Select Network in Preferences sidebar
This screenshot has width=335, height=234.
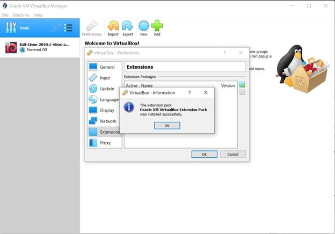[104, 121]
